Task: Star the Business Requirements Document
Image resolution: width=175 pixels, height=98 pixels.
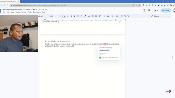Action: (40, 10)
